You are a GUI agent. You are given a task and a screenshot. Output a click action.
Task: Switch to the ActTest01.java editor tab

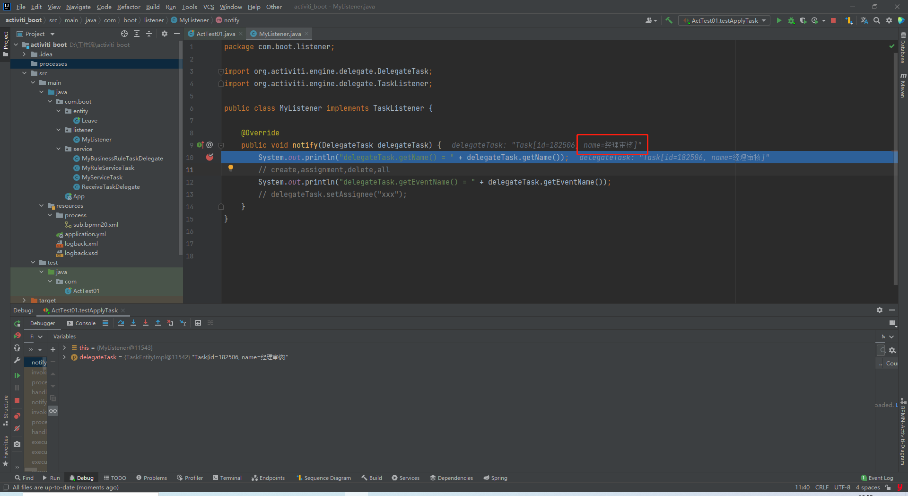(216, 34)
